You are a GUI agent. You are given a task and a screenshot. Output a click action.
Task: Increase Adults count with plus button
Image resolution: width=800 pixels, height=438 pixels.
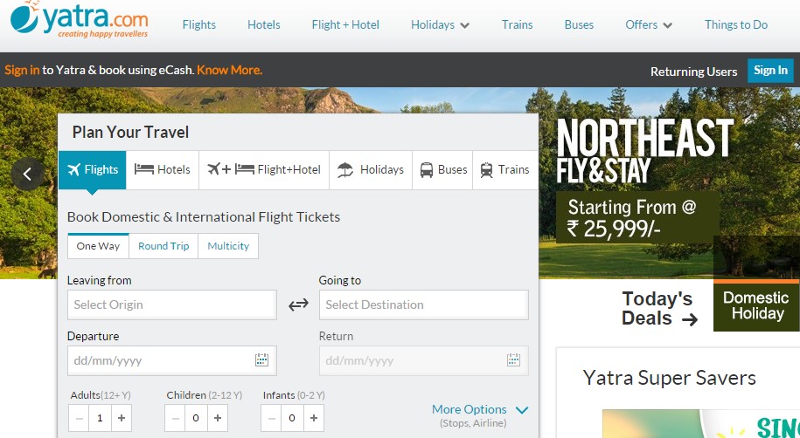[122, 418]
